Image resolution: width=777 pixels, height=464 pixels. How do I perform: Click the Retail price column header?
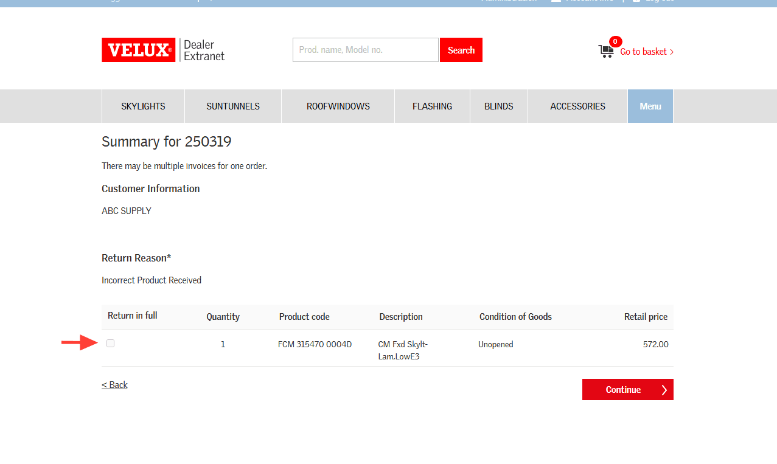(x=646, y=317)
